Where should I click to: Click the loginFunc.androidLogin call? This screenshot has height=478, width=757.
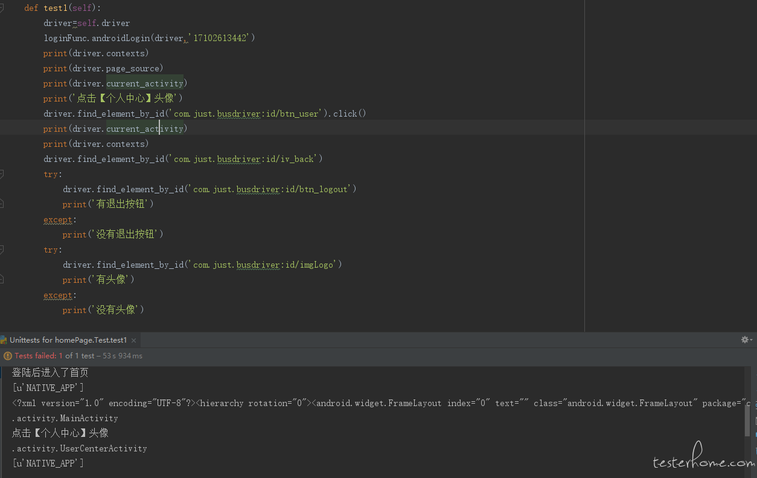tap(150, 38)
